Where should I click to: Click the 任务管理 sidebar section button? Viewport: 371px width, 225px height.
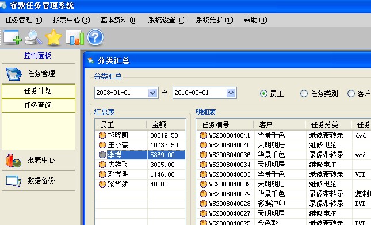[x=39, y=74]
